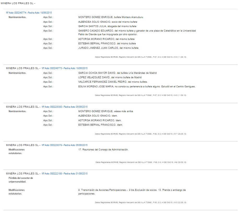The width and height of the screenshot is (240, 213).
Task: Click '9. Transmisión de Acciones/Participaciones' text
Action: pyautogui.click(x=103, y=190)
